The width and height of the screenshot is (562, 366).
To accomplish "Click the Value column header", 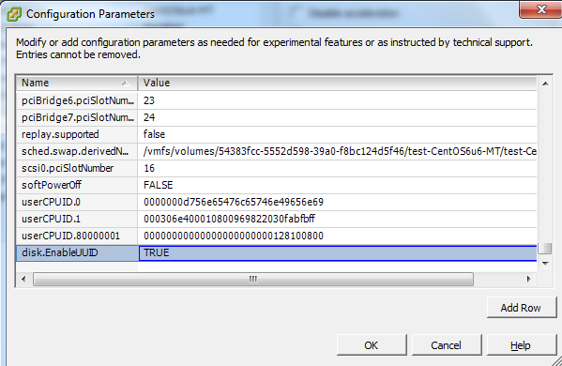I will (337, 83).
